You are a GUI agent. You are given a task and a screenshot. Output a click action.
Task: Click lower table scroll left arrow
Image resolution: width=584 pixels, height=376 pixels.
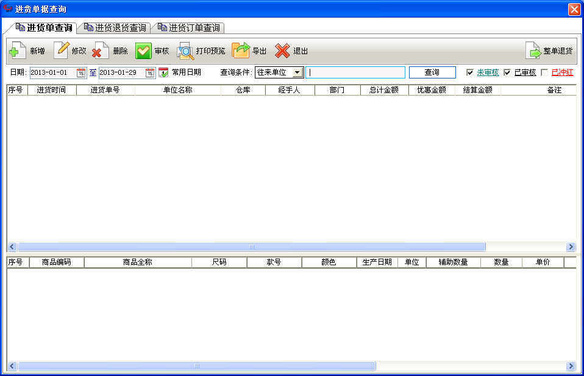(x=12, y=366)
